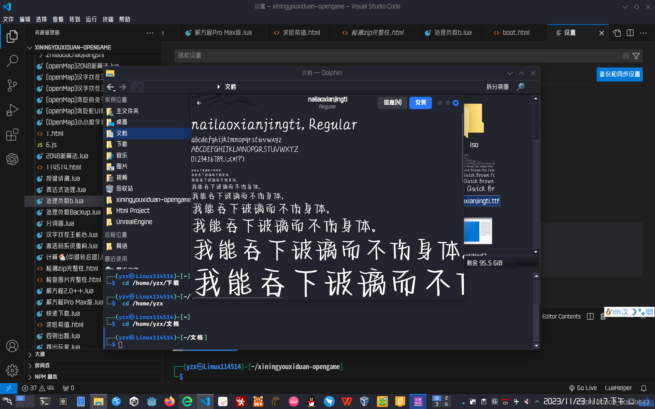Click the 备份和同步设置 button
655x409 pixels.
coord(619,74)
